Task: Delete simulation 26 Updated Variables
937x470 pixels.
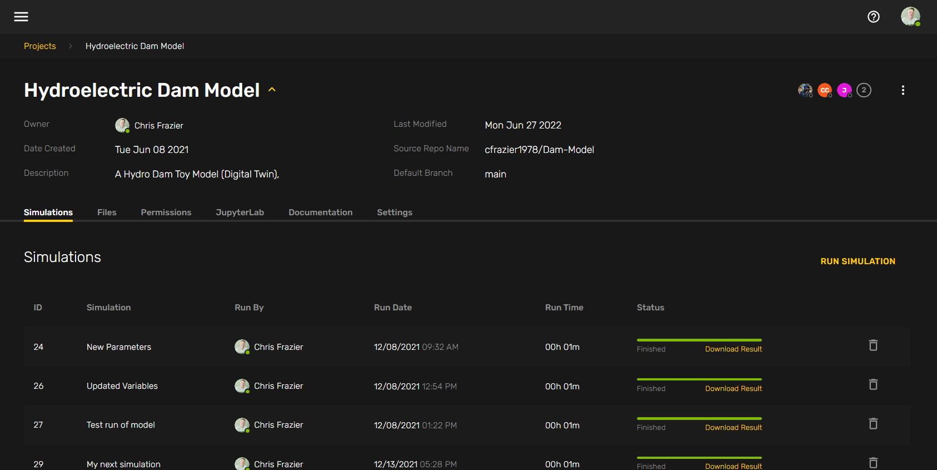Action: click(873, 384)
